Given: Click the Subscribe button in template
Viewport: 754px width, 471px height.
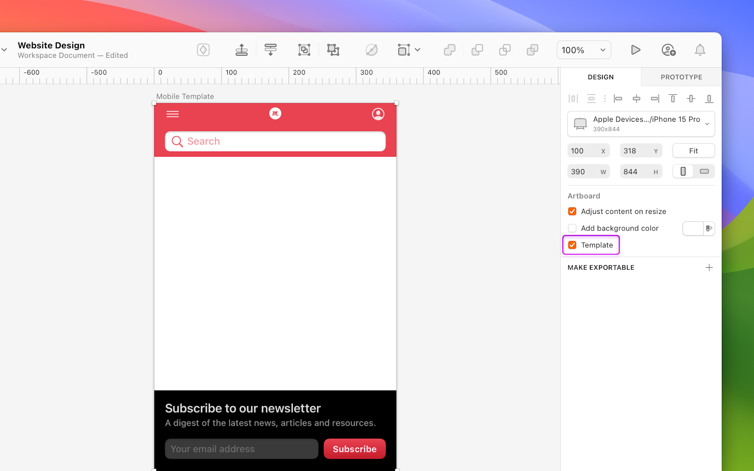Looking at the screenshot, I should (355, 449).
